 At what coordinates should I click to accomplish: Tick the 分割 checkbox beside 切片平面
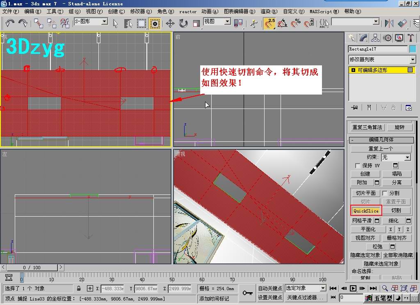point(385,193)
